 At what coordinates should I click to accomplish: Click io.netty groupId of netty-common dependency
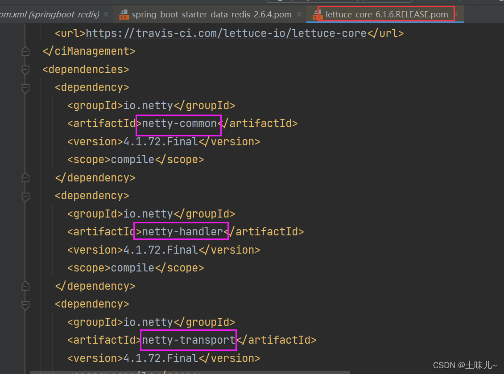(148, 105)
